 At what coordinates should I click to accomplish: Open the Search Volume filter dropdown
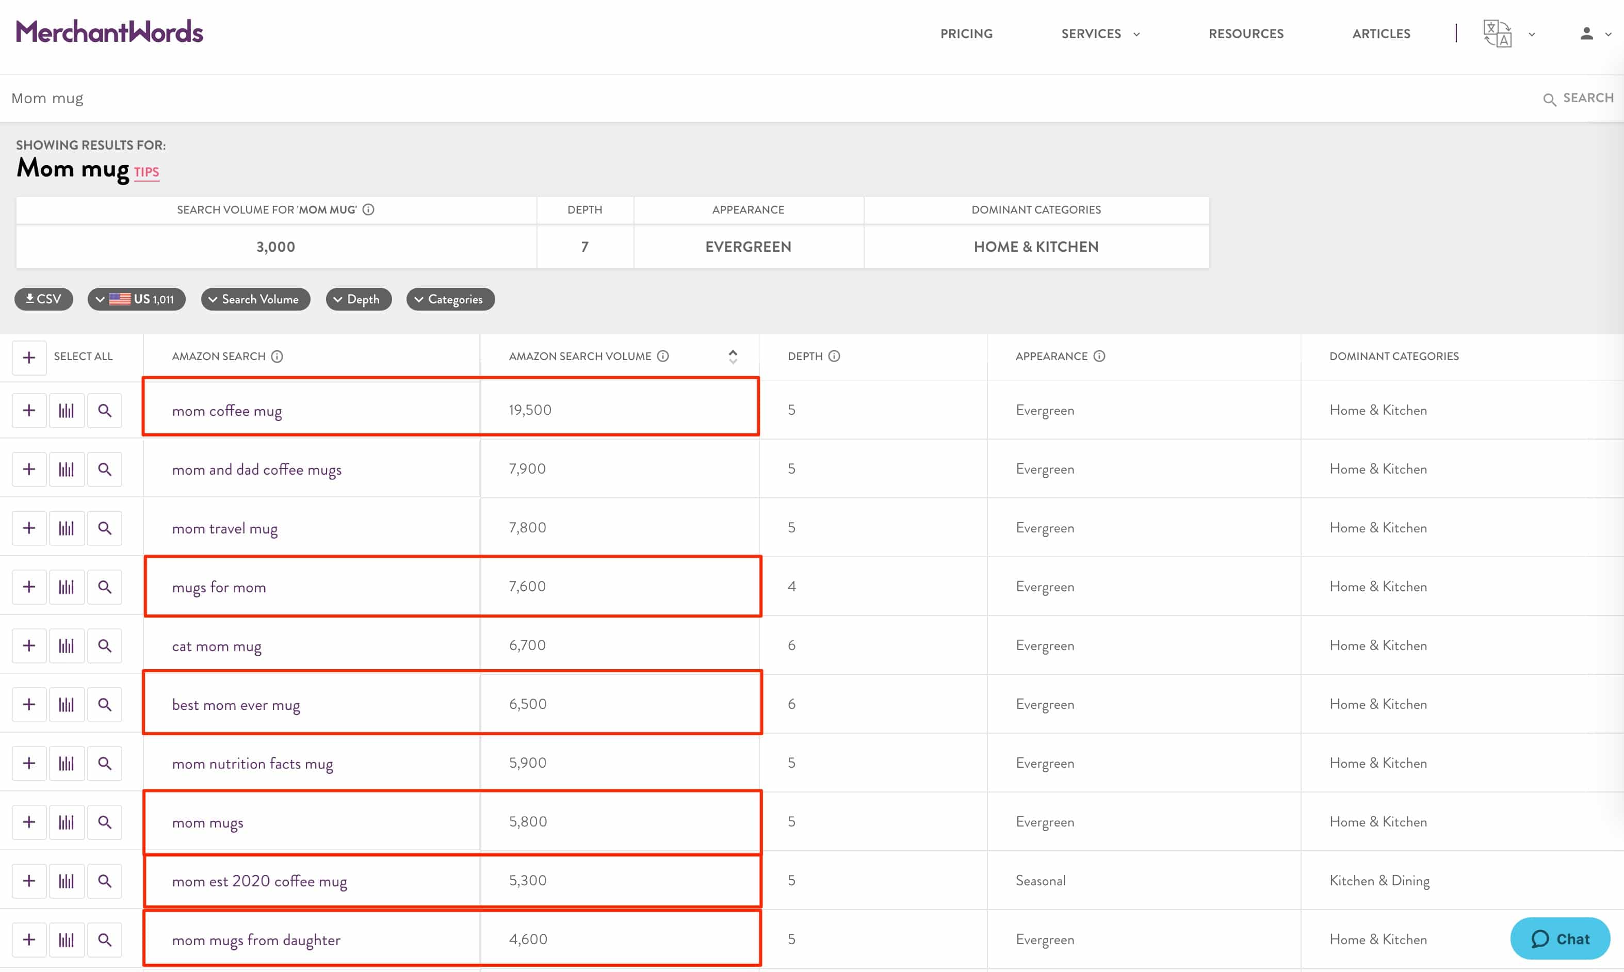click(x=255, y=299)
